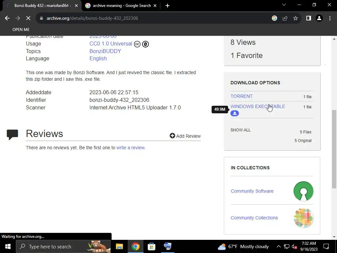
Task: Open the Windows Start menu
Action: 8,246
